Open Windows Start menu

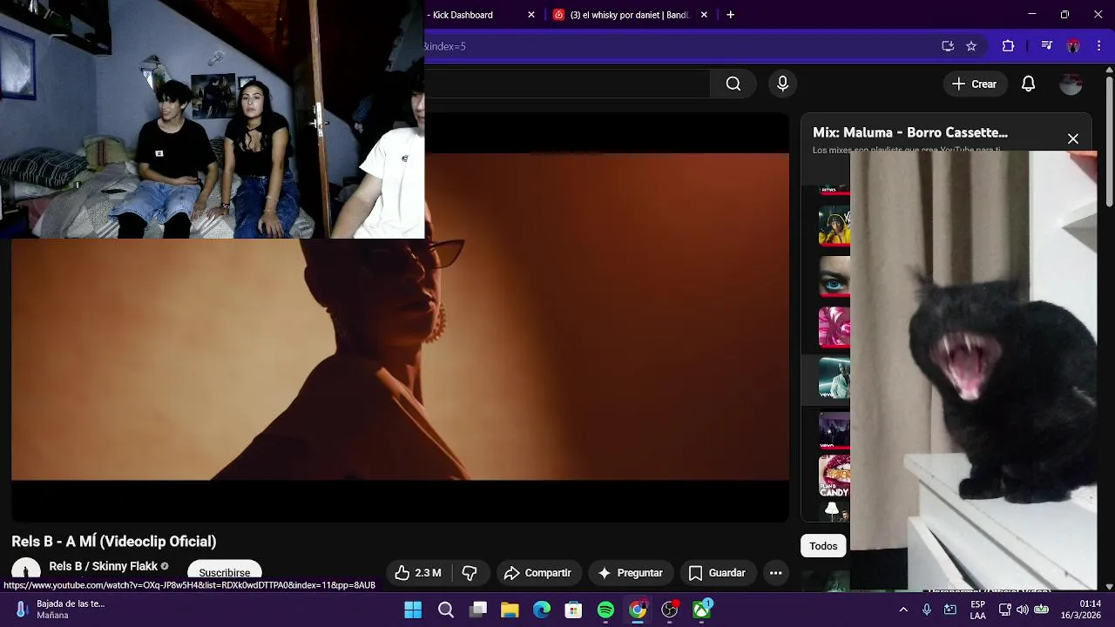point(413,610)
